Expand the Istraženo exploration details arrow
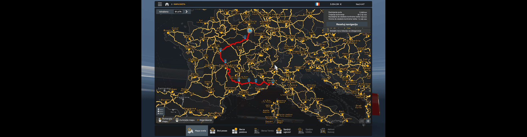This screenshot has width=527, height=137. click(x=187, y=12)
